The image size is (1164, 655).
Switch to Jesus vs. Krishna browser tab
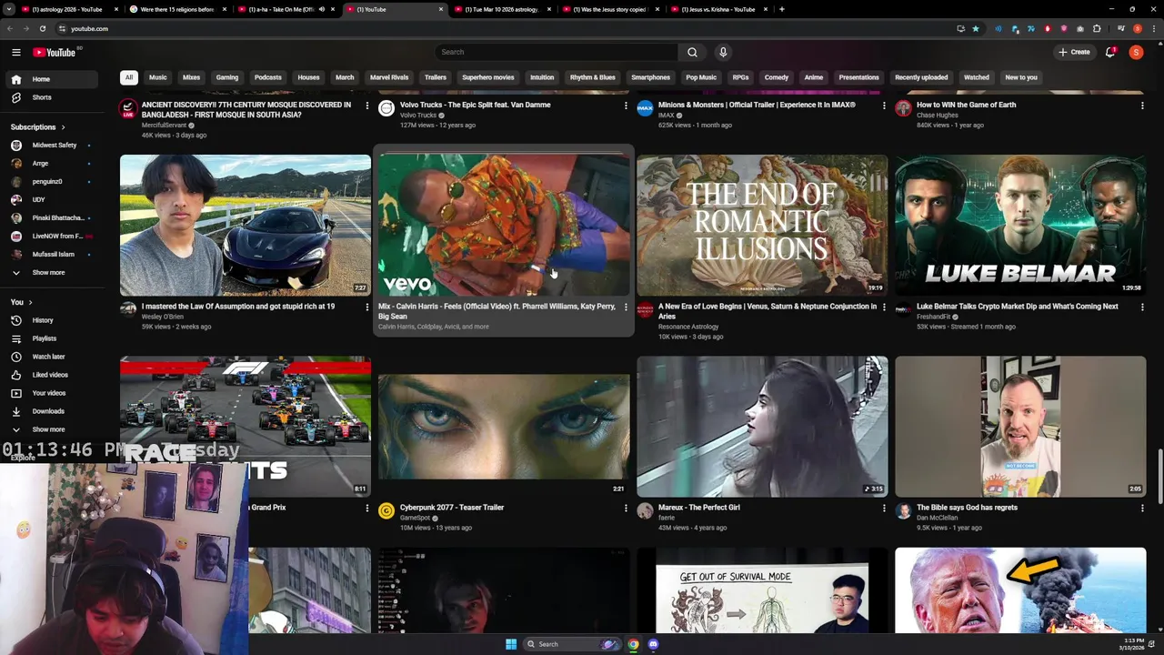coord(718,9)
